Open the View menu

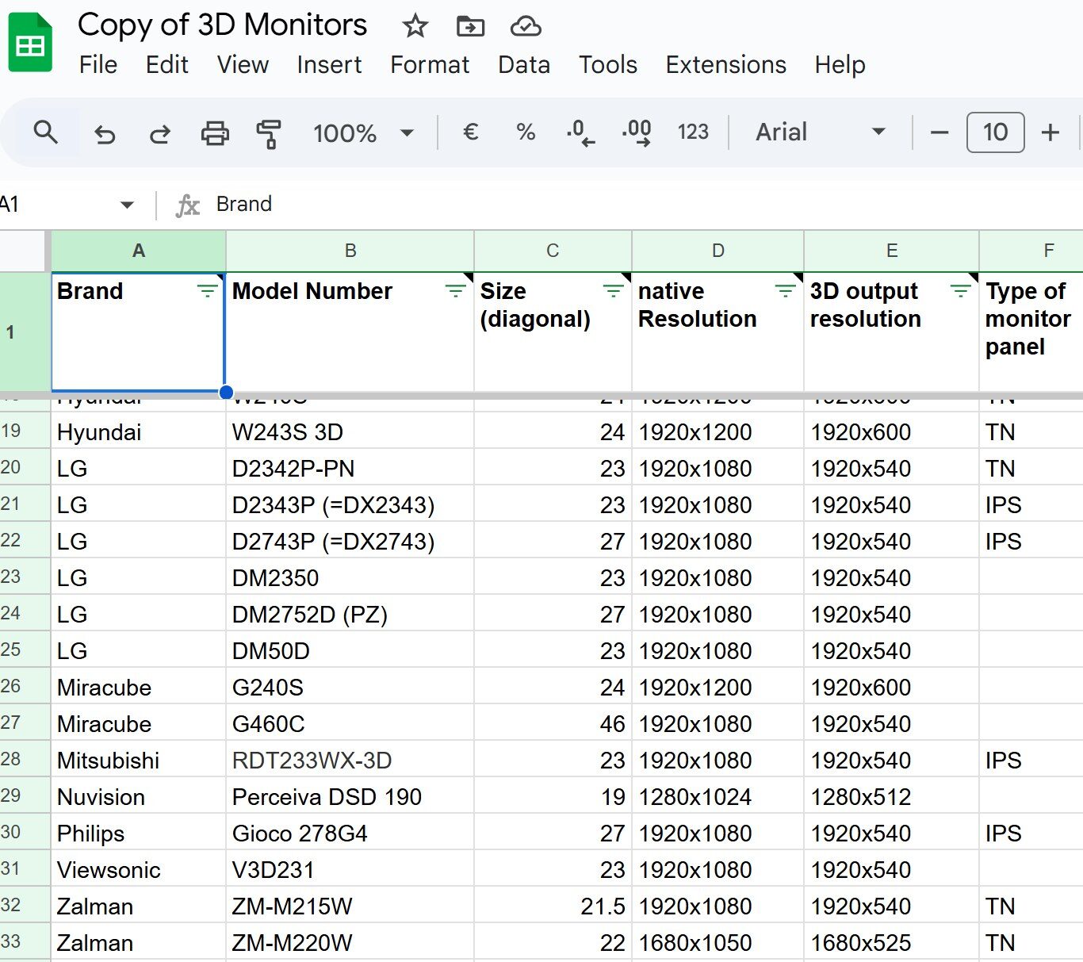pyautogui.click(x=243, y=65)
